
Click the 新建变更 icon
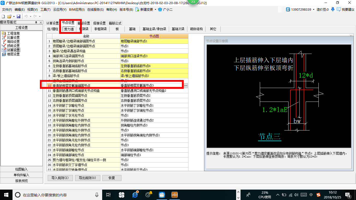pyautogui.click(x=137, y=9)
